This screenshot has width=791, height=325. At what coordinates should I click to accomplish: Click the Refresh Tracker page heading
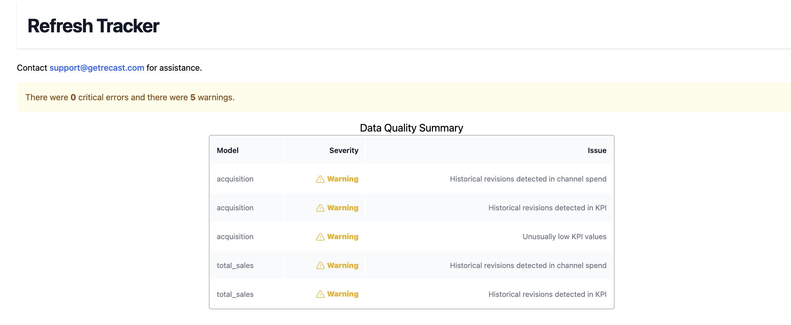(x=93, y=26)
